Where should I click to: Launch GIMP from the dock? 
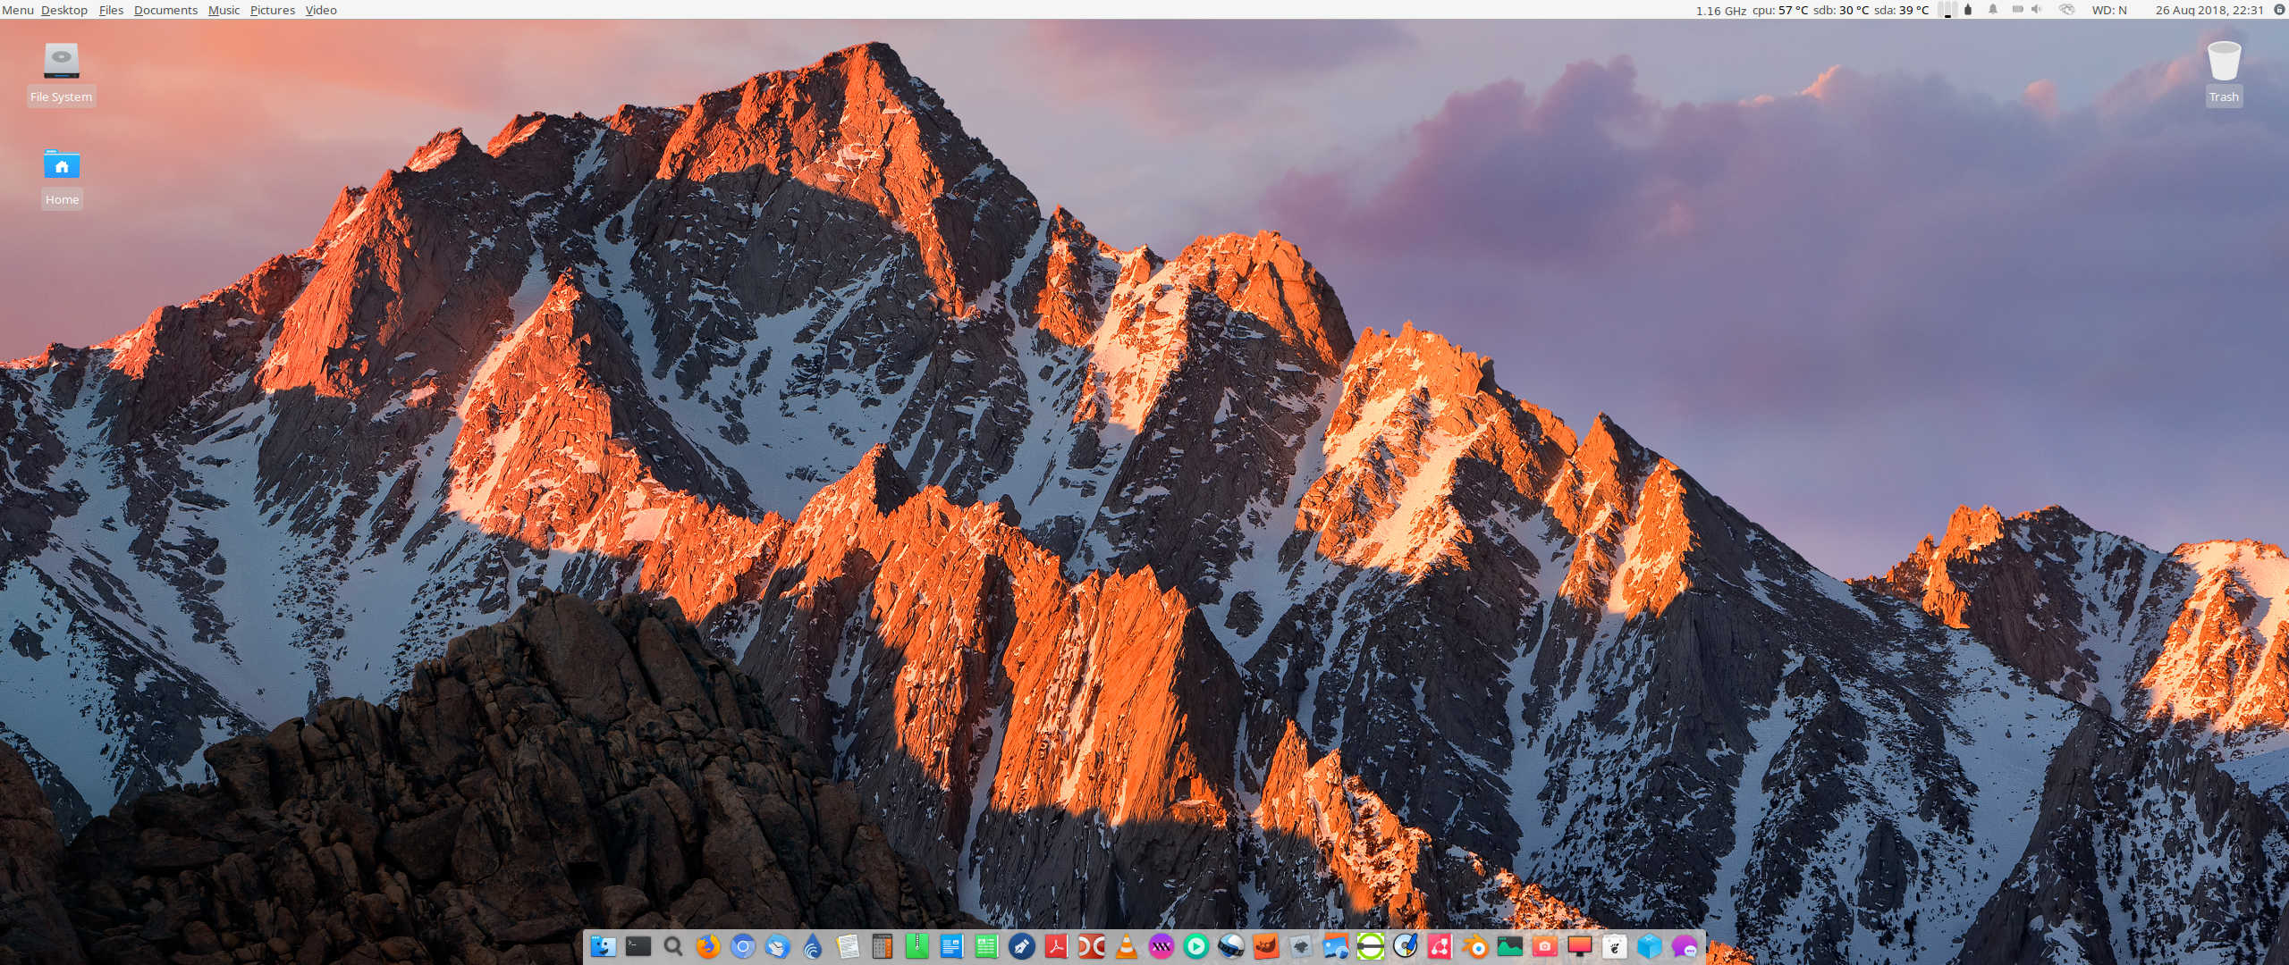1265,946
